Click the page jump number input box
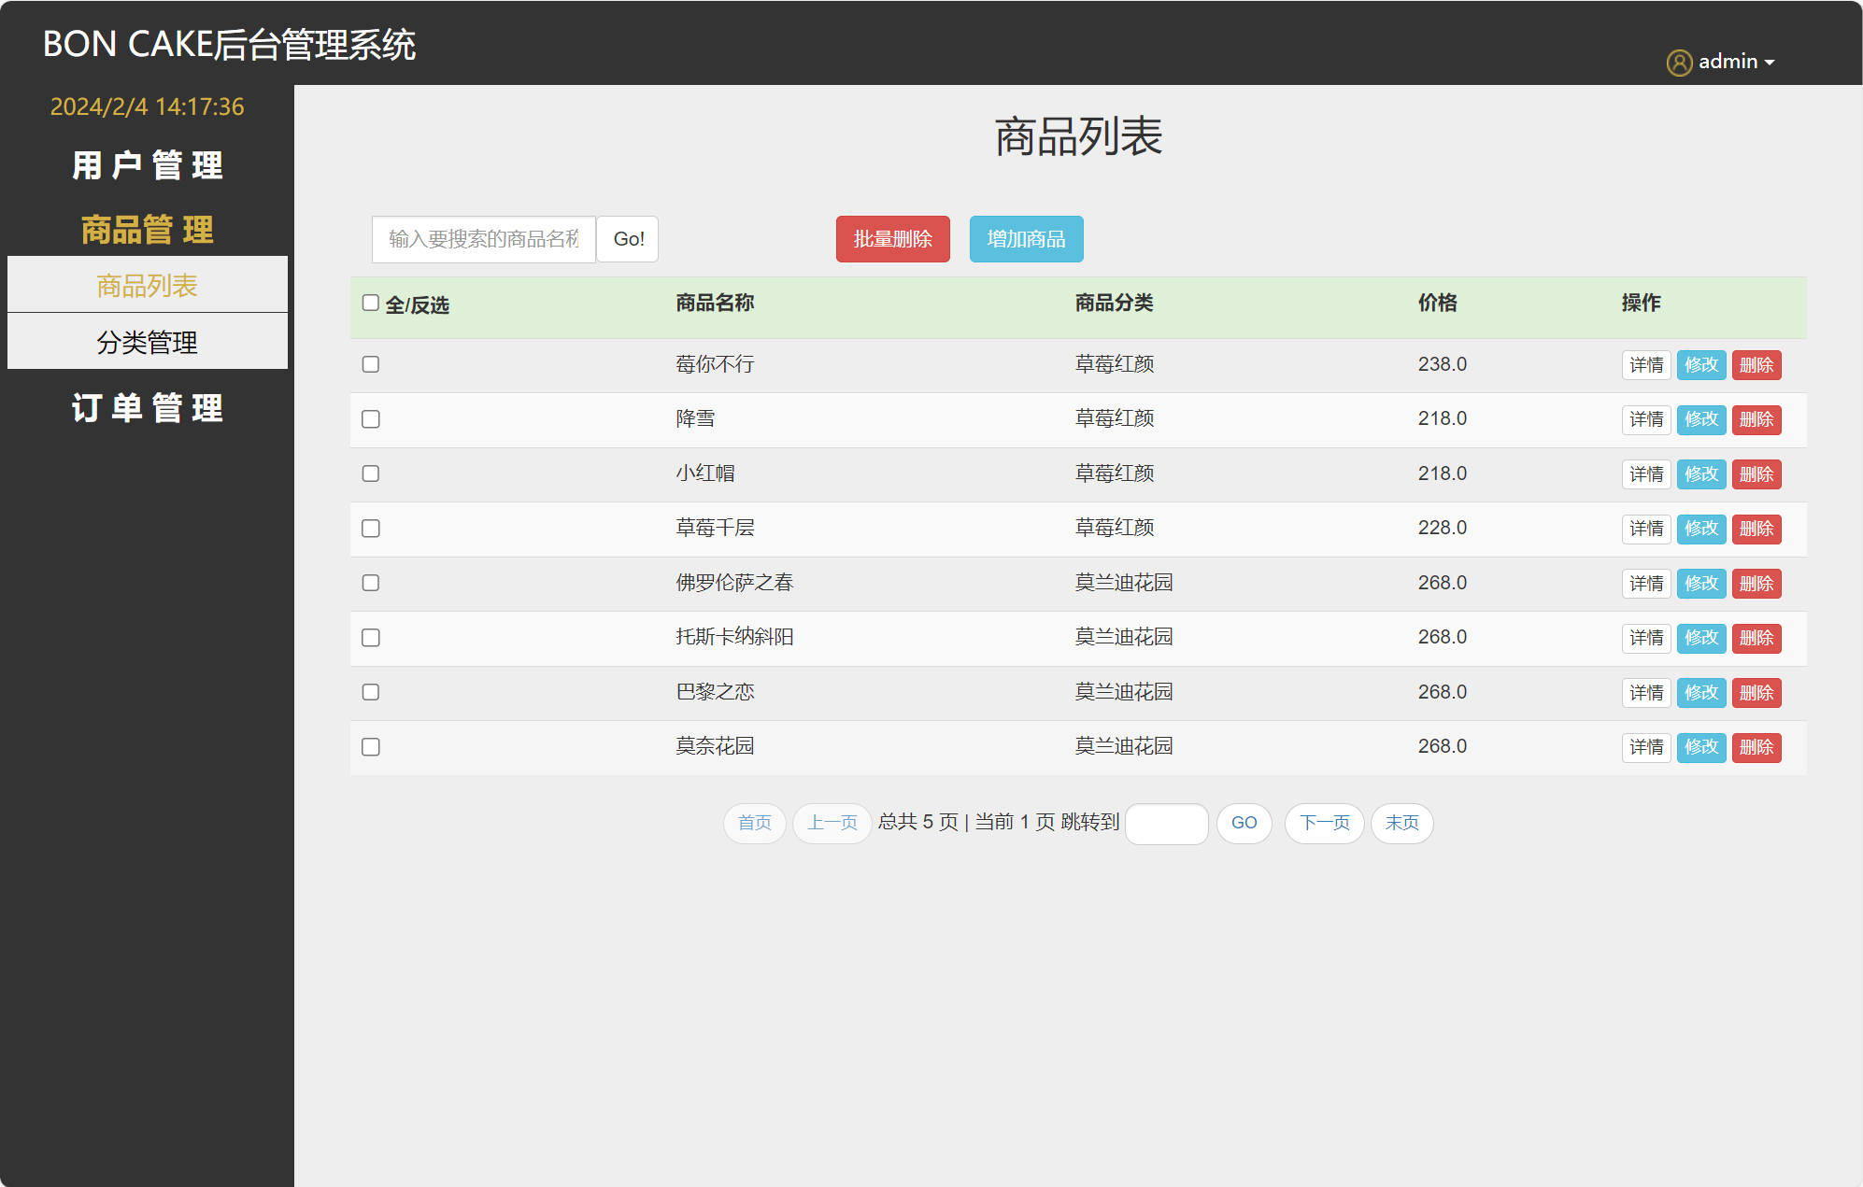This screenshot has height=1187, width=1863. (x=1166, y=823)
